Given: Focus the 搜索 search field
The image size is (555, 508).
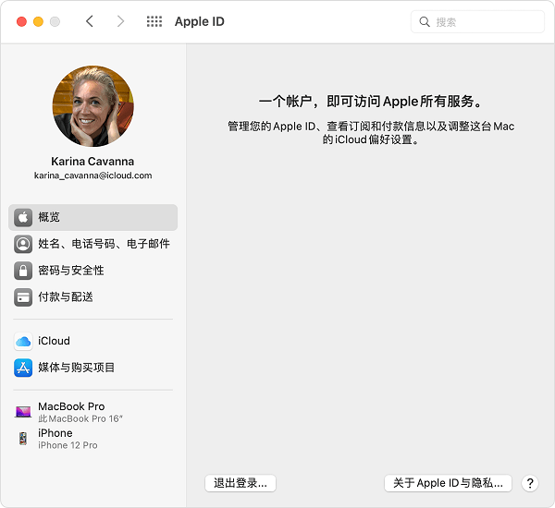Looking at the screenshot, I should coord(477,22).
